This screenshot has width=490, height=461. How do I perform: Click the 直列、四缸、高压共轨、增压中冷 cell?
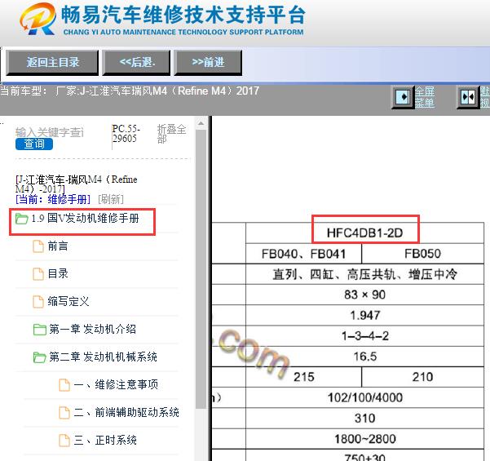tap(364, 274)
